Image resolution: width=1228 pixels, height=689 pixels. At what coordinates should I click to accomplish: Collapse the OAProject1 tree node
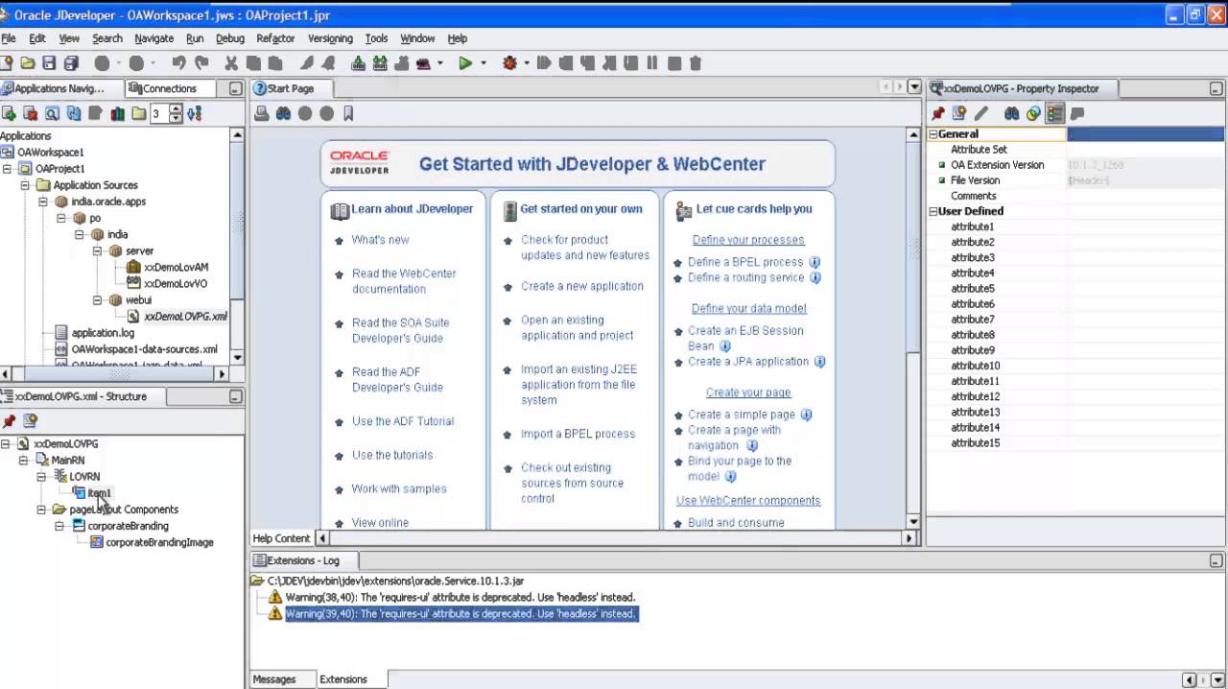[x=7, y=169]
